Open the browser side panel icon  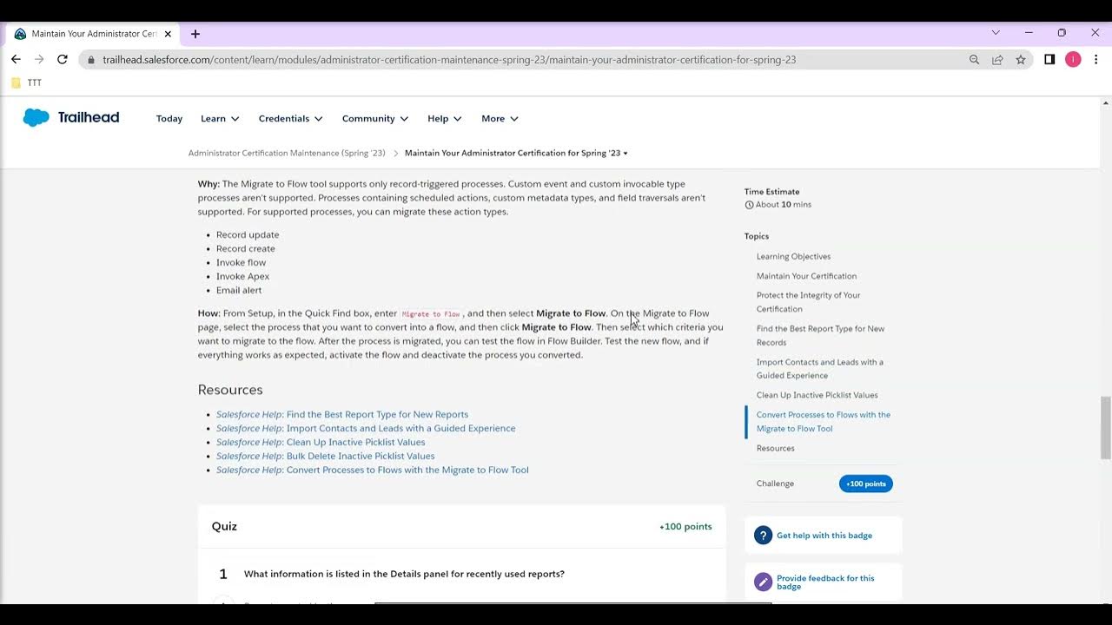(x=1049, y=60)
